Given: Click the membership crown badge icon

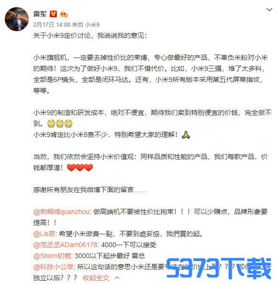Looking at the screenshot, I should pyautogui.click(x=64, y=14).
